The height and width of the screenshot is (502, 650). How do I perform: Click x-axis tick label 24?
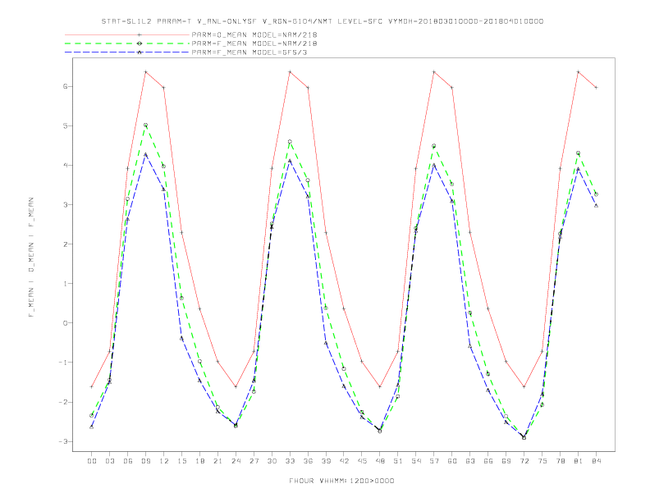236,461
